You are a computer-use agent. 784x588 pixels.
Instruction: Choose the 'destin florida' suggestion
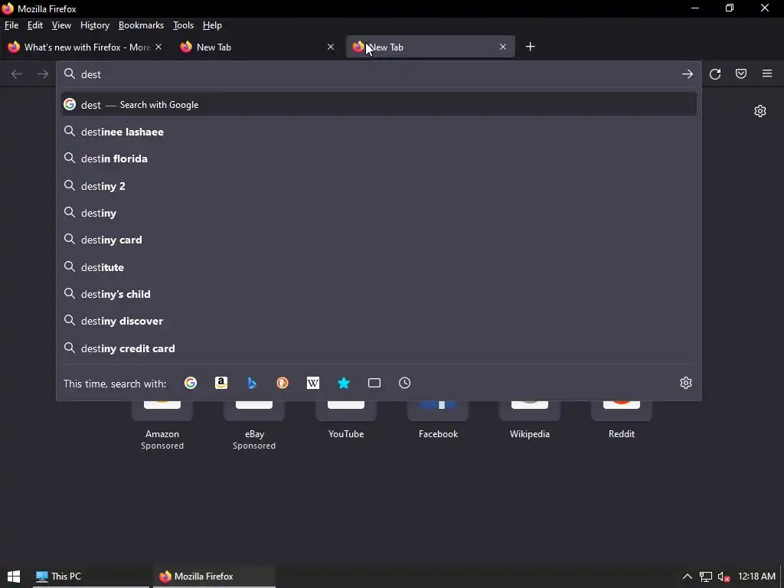click(x=378, y=158)
